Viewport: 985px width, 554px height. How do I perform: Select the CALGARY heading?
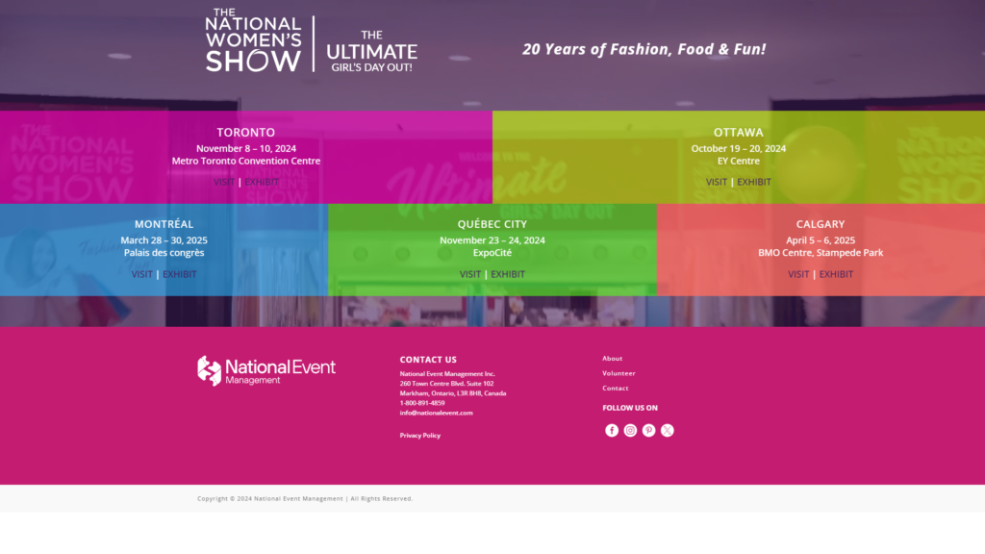click(821, 224)
